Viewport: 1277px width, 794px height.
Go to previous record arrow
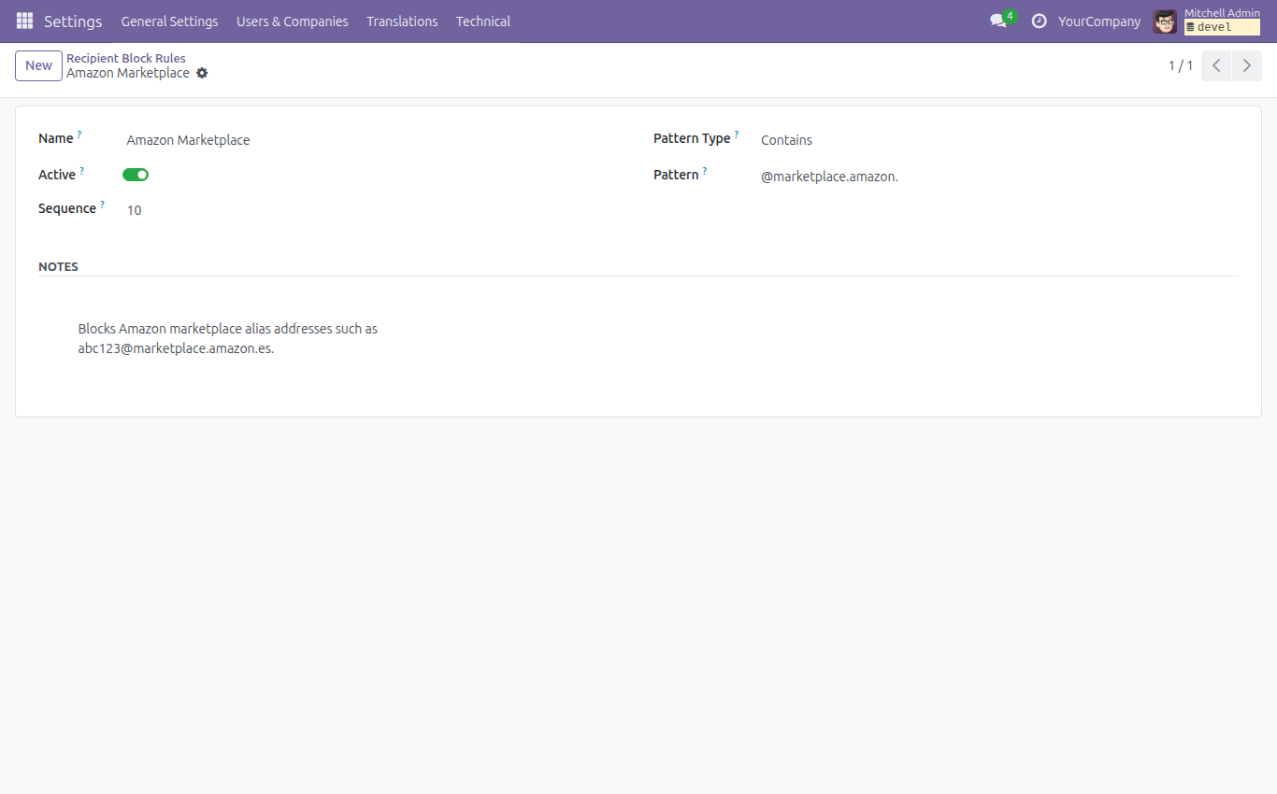point(1216,65)
